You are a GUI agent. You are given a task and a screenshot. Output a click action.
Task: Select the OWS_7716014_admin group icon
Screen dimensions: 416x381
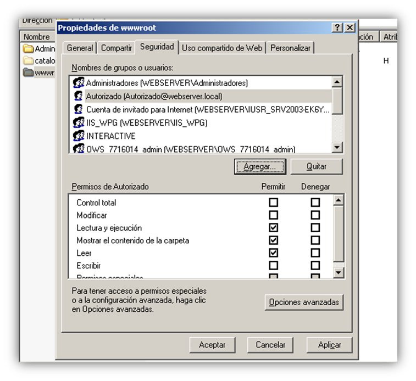pos(79,148)
